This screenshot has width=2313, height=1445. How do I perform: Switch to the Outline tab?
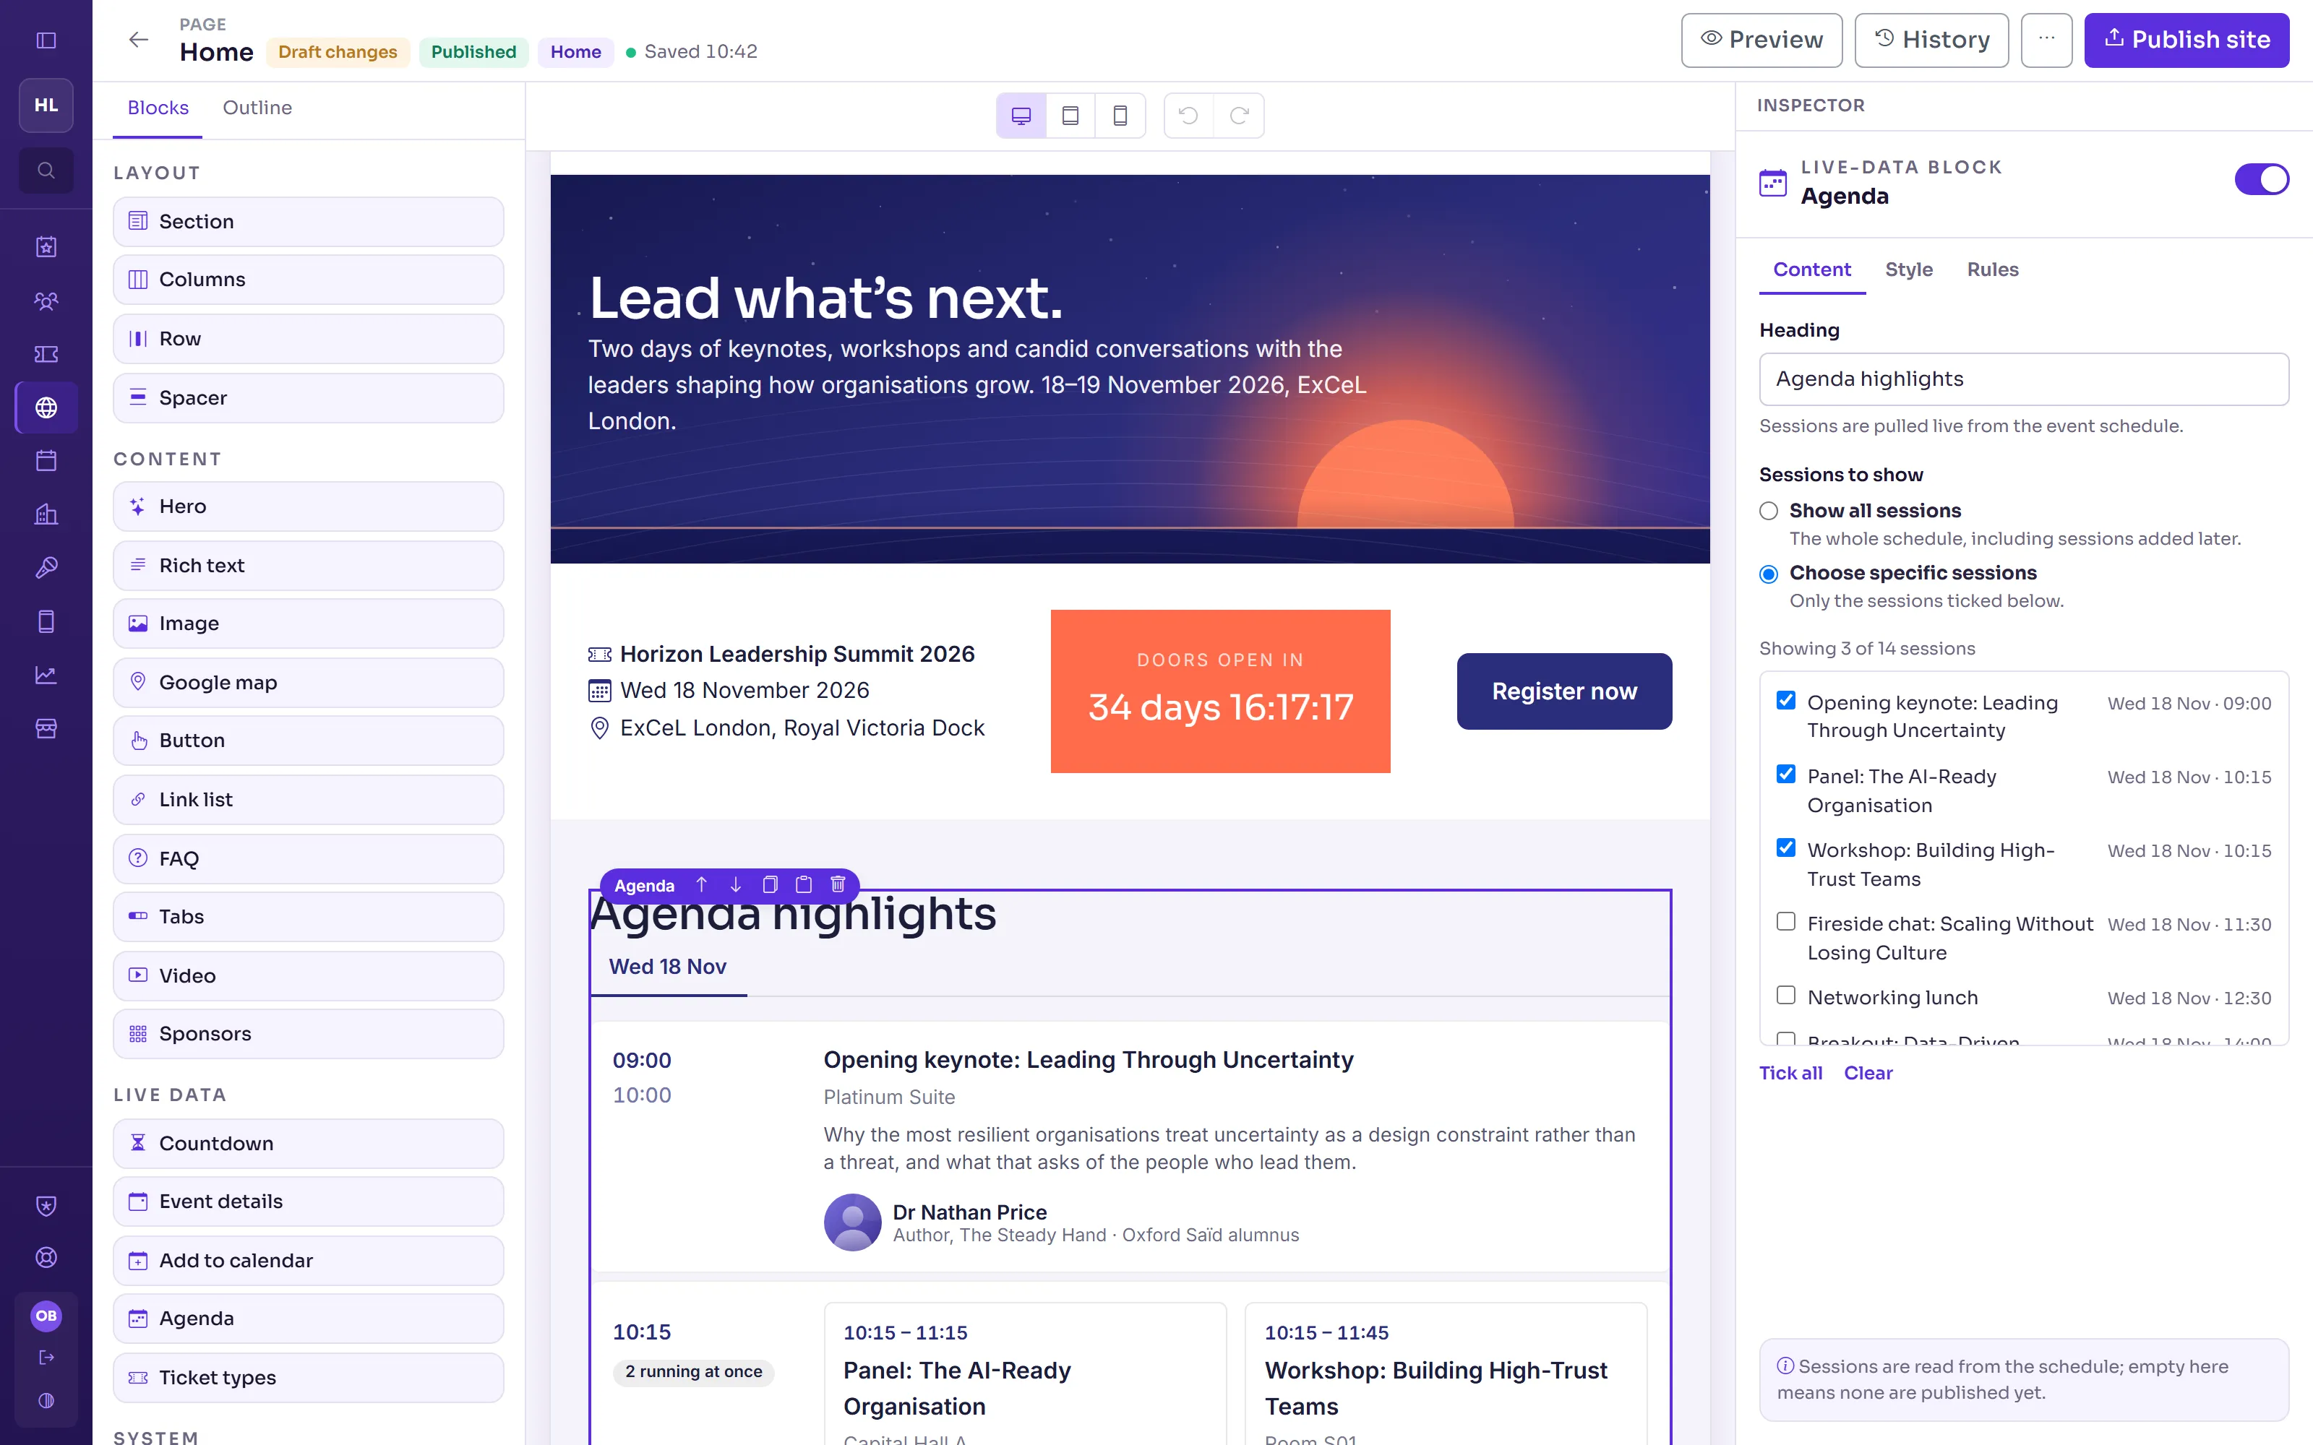[x=257, y=108]
